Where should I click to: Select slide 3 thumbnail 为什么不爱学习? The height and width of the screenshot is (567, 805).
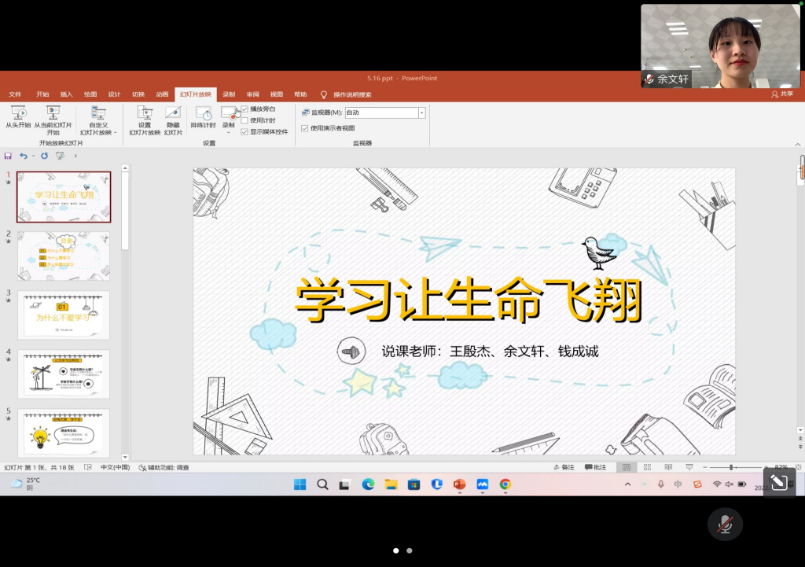click(x=64, y=315)
